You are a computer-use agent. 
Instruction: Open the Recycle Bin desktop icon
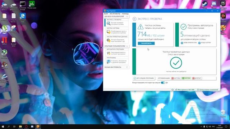pyautogui.click(x=223, y=114)
